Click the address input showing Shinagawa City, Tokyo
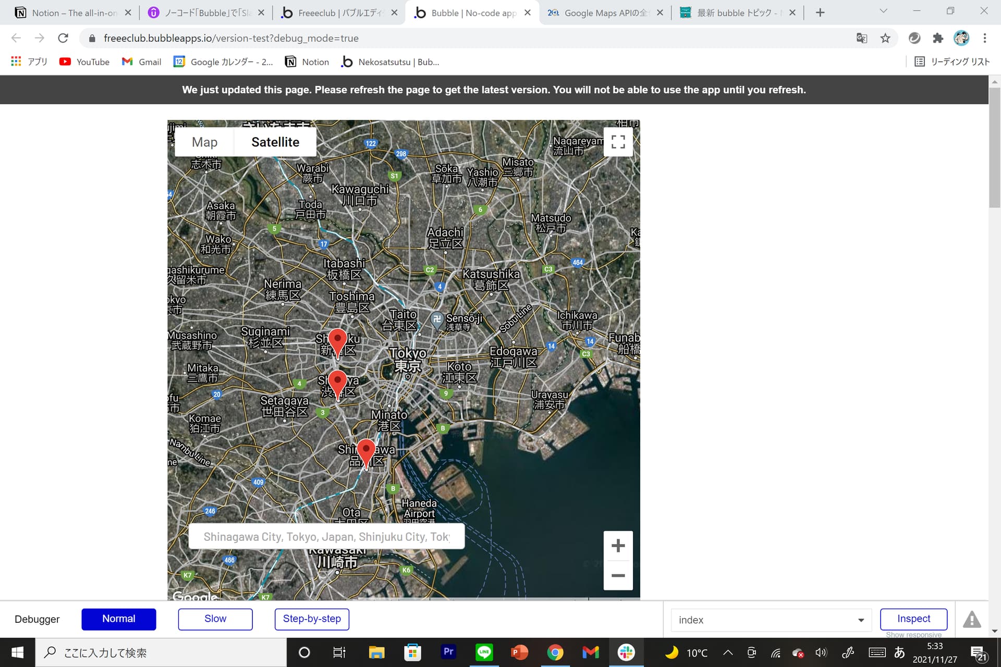This screenshot has height=667, width=1001. click(326, 537)
